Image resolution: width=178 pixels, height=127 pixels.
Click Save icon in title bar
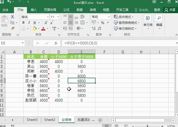[2, 2]
